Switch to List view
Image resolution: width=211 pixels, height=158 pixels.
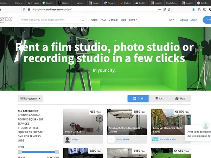click(x=159, y=99)
